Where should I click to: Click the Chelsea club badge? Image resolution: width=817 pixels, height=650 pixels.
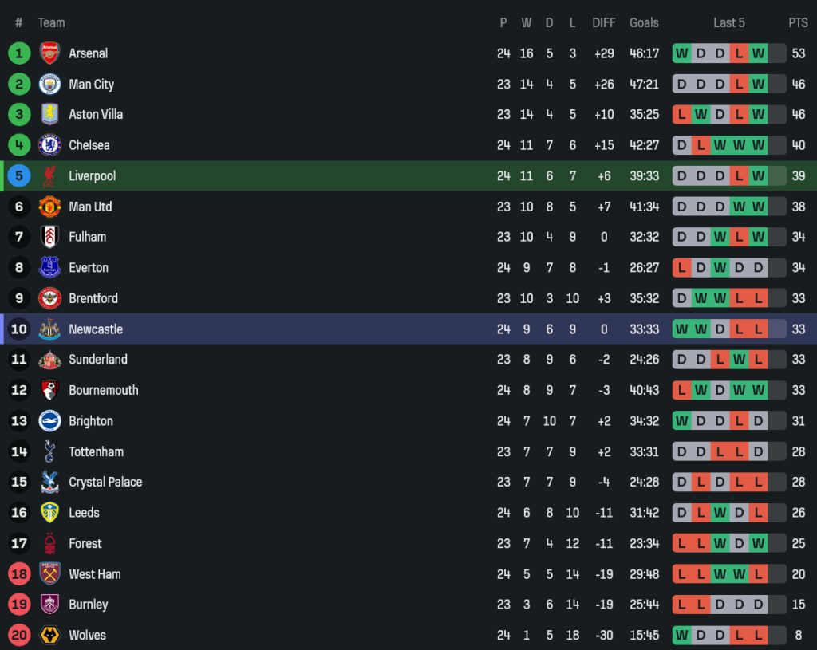[49, 145]
